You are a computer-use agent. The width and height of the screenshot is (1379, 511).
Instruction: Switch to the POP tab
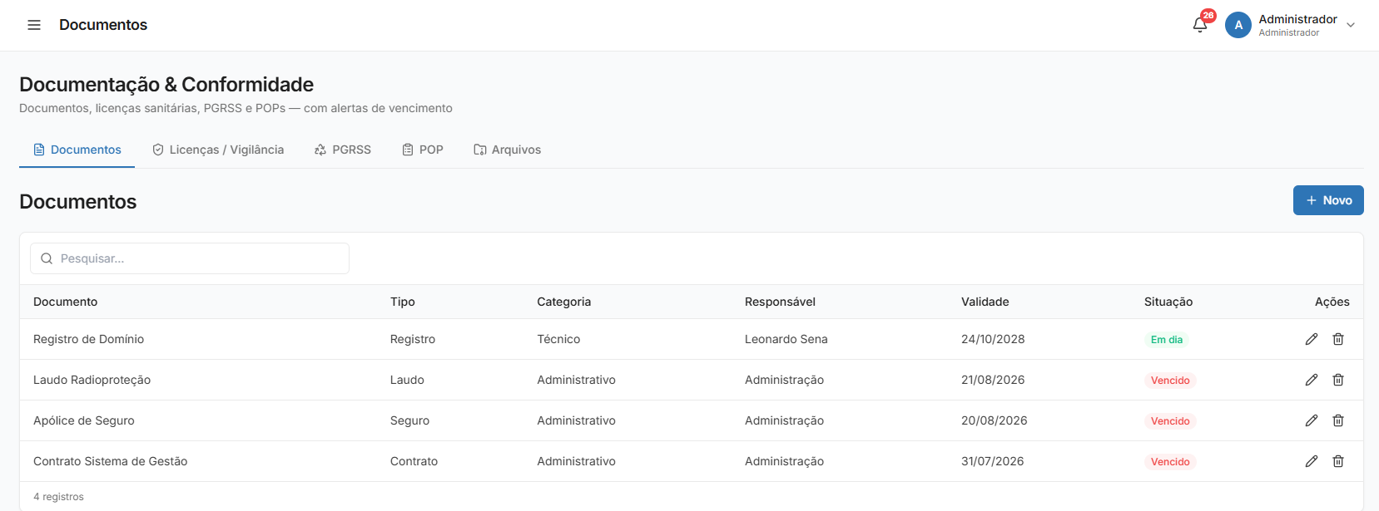pyautogui.click(x=423, y=150)
